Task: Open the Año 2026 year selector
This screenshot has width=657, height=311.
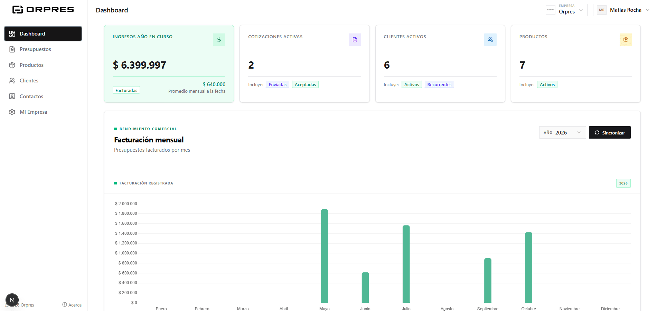Action: pos(563,133)
